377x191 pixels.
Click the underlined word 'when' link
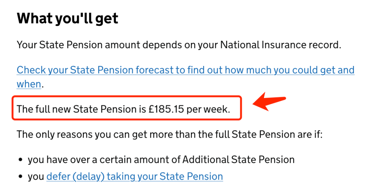(x=29, y=84)
